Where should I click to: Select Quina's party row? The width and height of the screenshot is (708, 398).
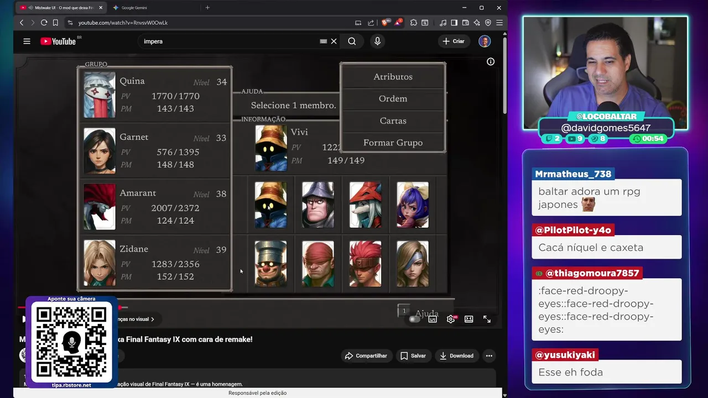pyautogui.click(x=155, y=95)
